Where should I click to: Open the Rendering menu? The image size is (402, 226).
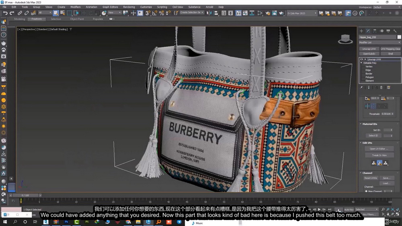click(x=129, y=7)
